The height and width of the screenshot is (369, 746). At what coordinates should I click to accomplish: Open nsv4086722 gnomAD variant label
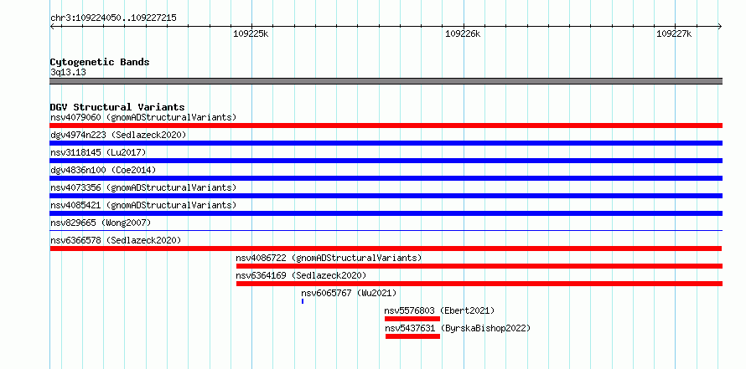coord(329,258)
